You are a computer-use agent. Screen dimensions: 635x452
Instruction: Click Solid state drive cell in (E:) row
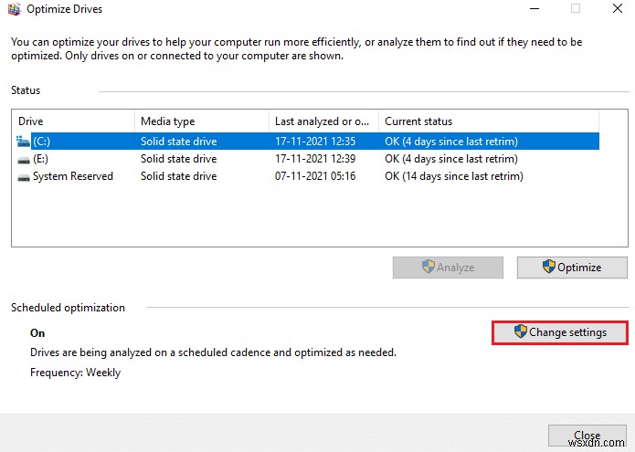coord(178,159)
